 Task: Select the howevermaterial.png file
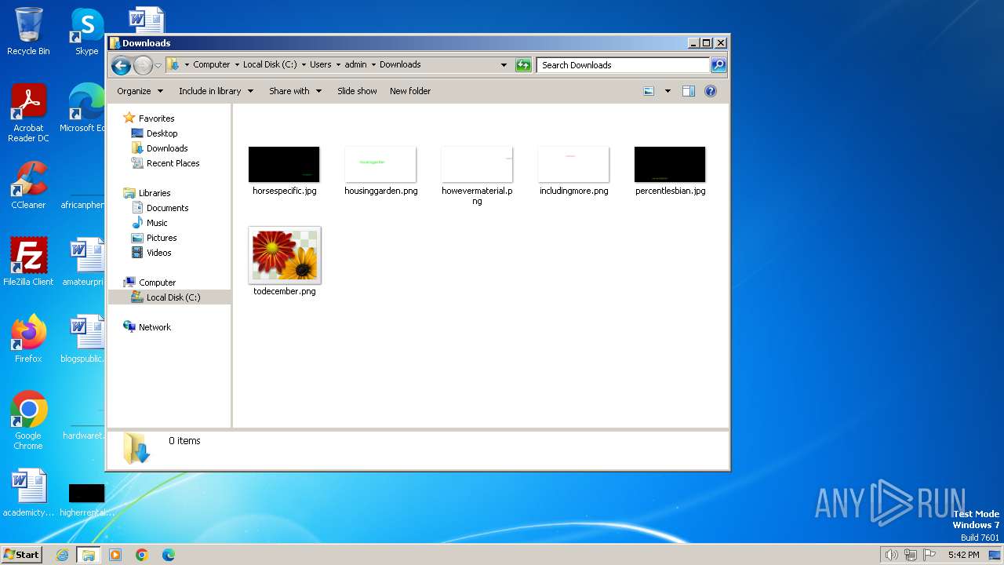(x=477, y=176)
